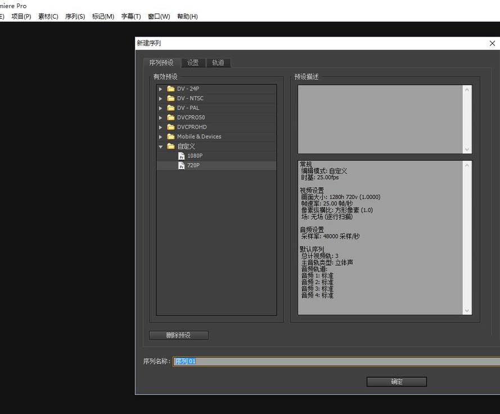Image resolution: width=500 pixels, height=414 pixels.
Task: Open the 窗口 menu
Action: (159, 16)
